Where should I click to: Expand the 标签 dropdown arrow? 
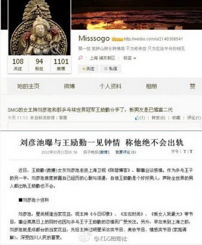[x=135, y=58]
